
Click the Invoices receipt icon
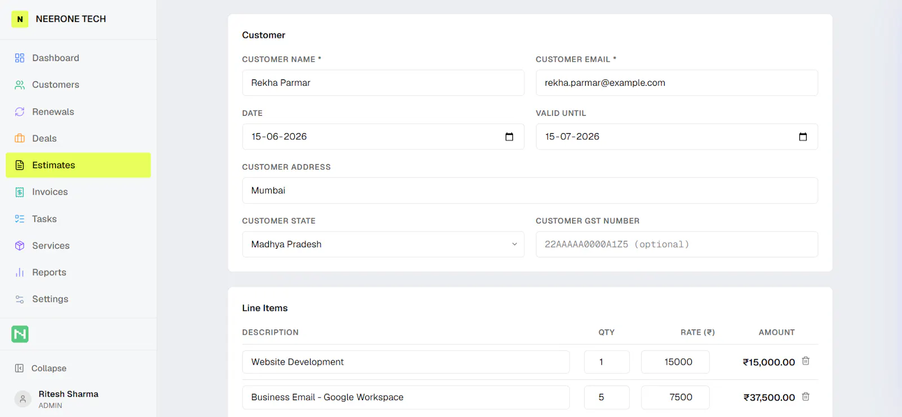(20, 192)
